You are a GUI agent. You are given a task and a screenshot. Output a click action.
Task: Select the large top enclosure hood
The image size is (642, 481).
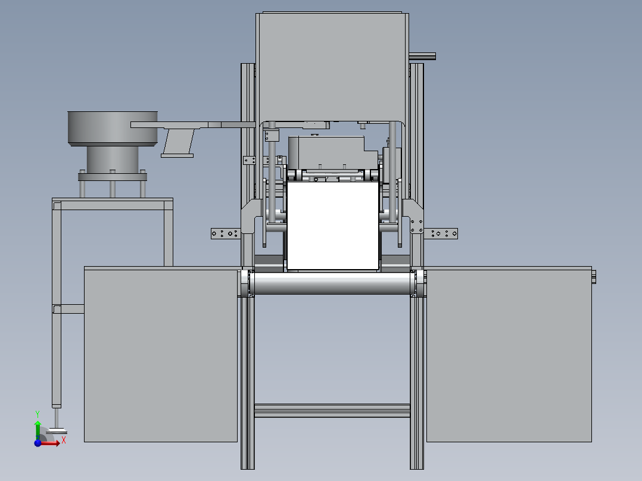[x=332, y=67]
